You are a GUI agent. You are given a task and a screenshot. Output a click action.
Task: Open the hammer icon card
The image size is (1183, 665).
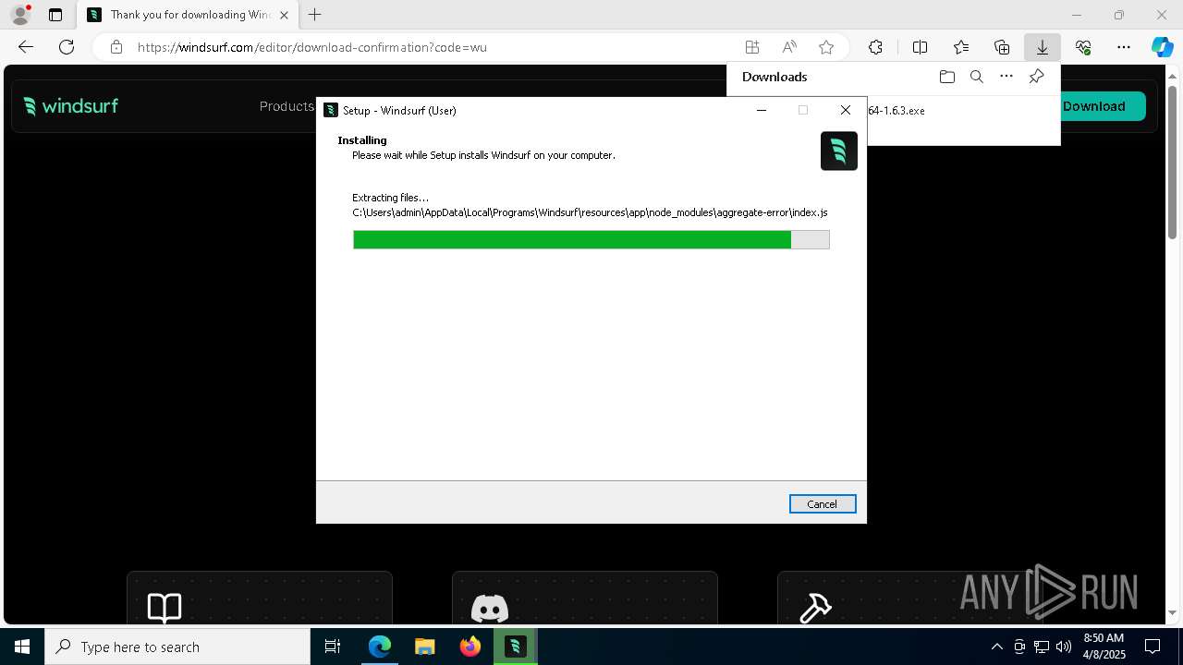910,598
